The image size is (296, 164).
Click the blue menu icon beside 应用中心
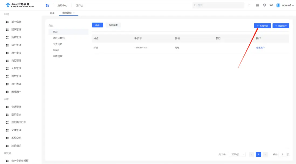click(x=47, y=5)
